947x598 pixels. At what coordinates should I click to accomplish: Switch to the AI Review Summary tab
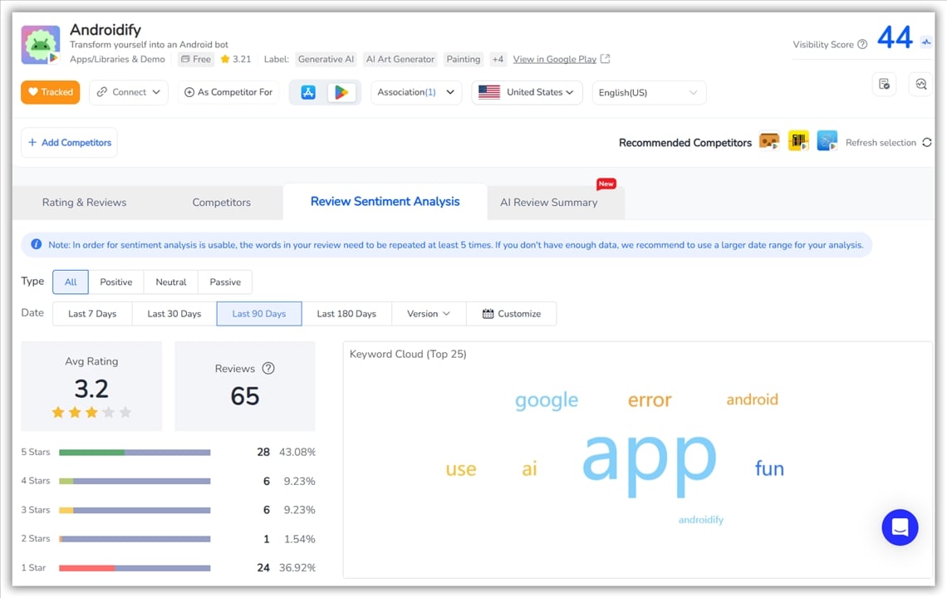[548, 202]
